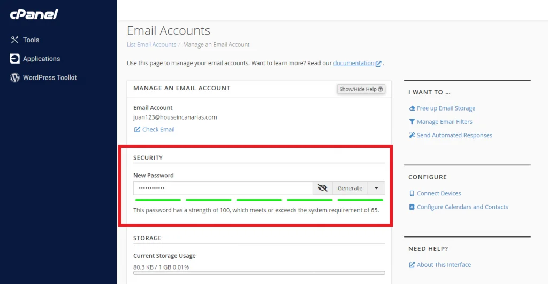548x284 pixels.
Task: Open About This Interface
Action: coord(444,265)
